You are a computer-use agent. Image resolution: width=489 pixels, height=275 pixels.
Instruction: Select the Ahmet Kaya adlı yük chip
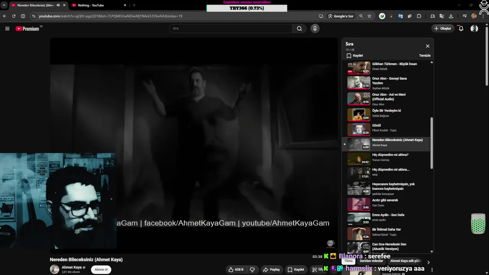pos(405,261)
